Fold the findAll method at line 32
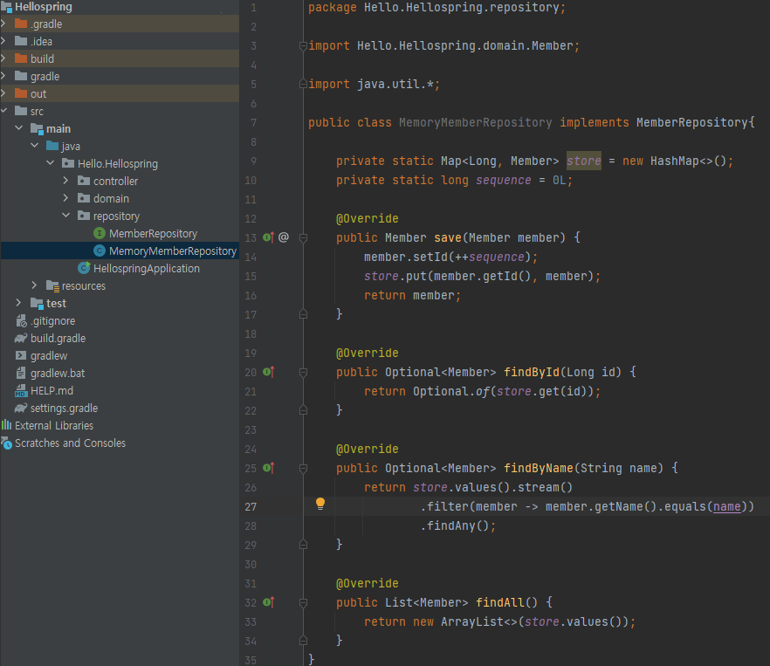Viewport: 770px width, 666px height. [304, 603]
